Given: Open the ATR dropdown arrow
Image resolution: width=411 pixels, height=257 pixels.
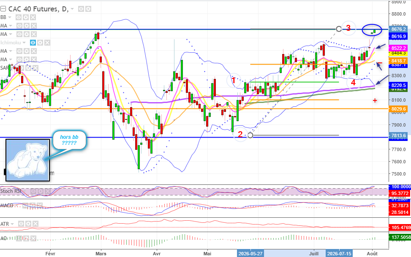Looking at the screenshot, I should pos(12,224).
